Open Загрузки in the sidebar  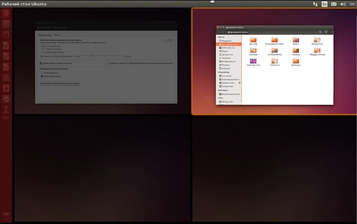229,58
